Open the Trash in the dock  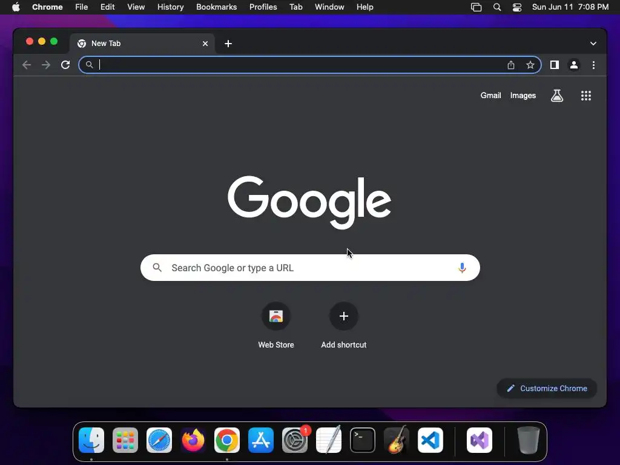click(x=528, y=440)
